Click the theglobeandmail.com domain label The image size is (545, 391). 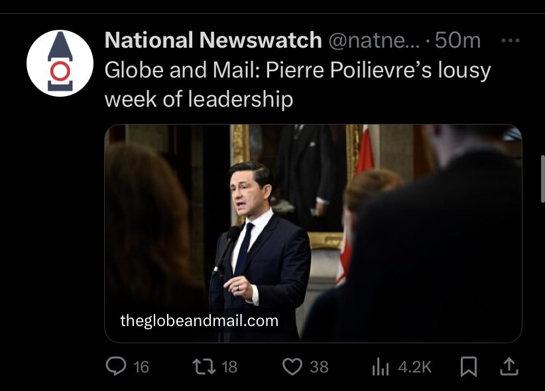pyautogui.click(x=199, y=321)
